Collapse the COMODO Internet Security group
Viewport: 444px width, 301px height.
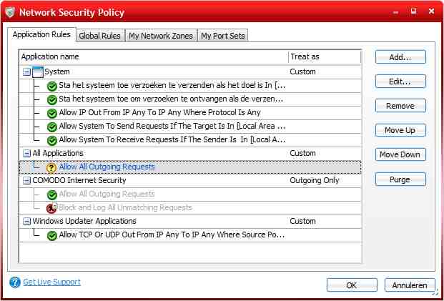(x=26, y=181)
